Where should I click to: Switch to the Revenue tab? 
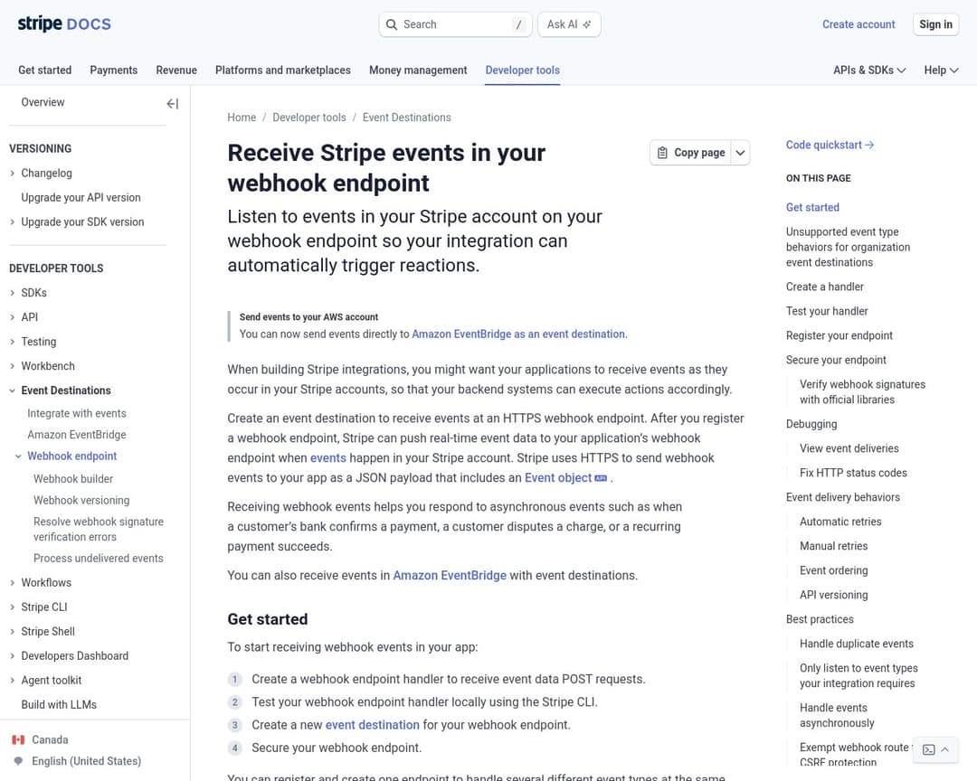tap(176, 71)
